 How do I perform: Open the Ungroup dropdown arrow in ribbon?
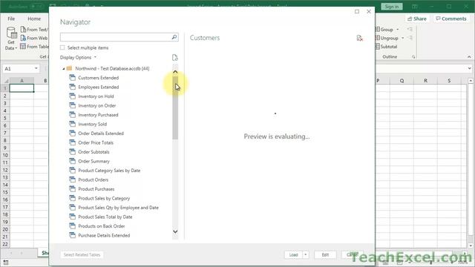coord(402,38)
